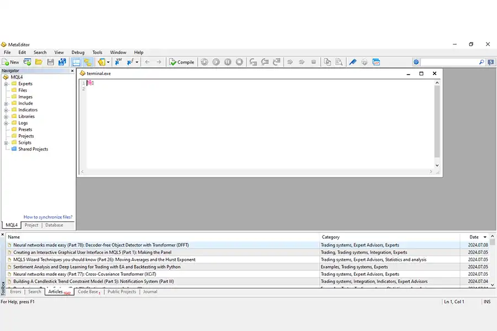Click the blue chat icon after search

click(491, 62)
